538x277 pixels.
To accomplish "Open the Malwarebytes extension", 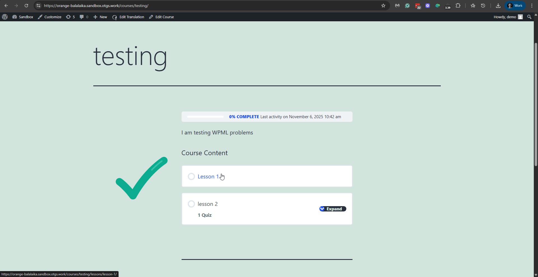I will (397, 6).
